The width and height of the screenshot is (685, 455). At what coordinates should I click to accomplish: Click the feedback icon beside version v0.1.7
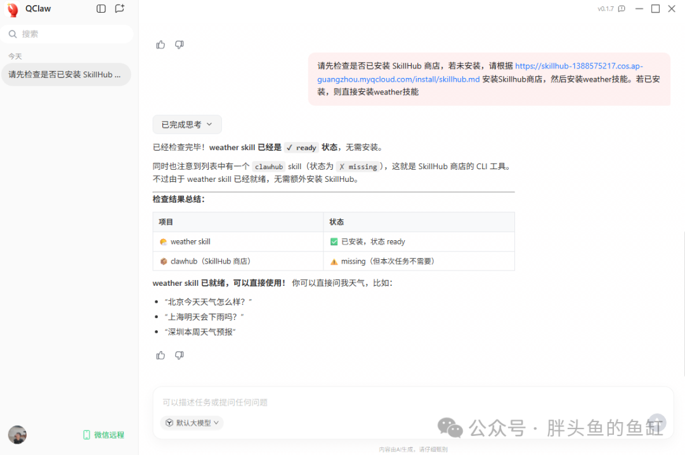(622, 9)
